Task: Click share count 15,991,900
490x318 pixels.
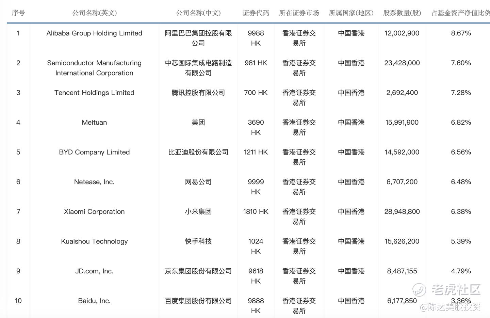Action: (x=402, y=122)
